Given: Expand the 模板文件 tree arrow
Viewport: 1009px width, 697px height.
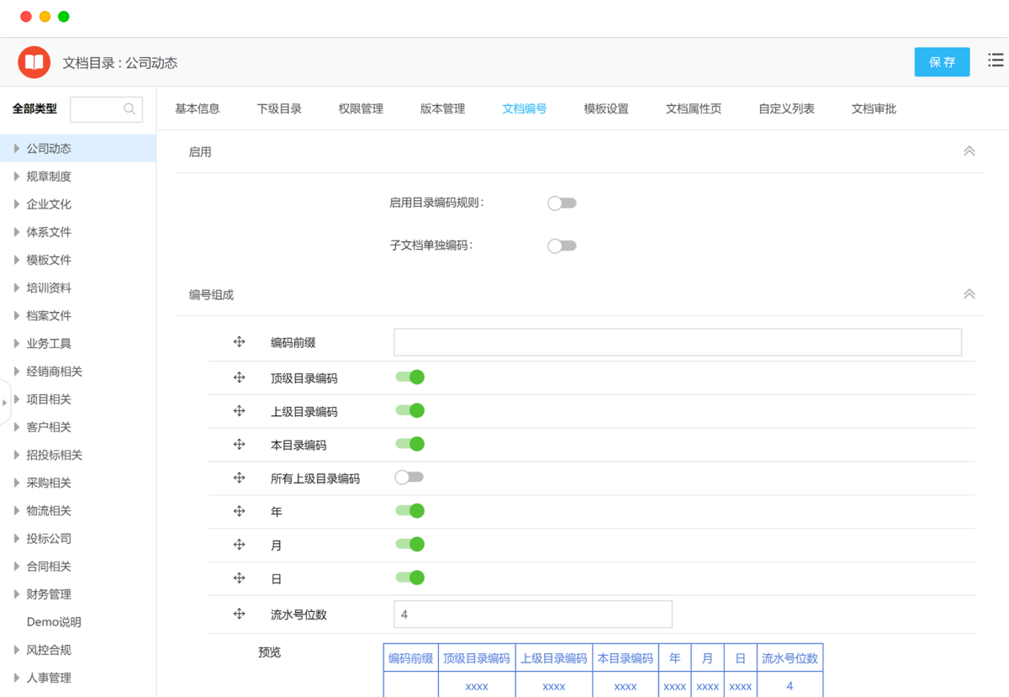Looking at the screenshot, I should (x=17, y=259).
